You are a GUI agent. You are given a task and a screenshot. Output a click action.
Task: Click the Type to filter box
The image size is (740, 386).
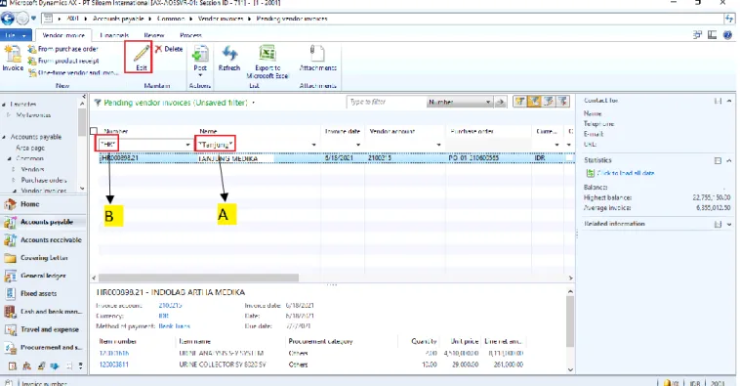(x=387, y=102)
